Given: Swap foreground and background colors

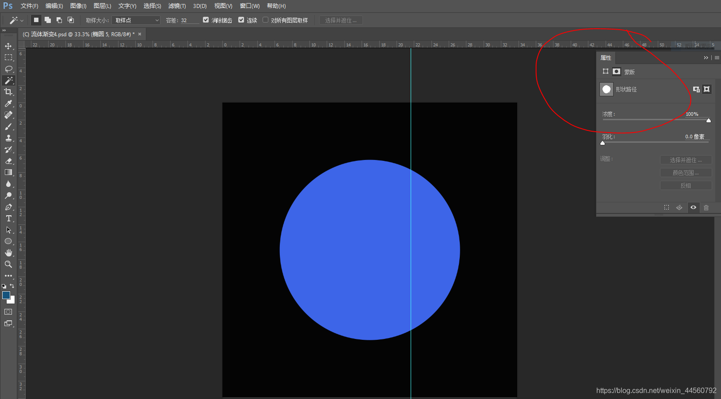Looking at the screenshot, I should point(12,286).
